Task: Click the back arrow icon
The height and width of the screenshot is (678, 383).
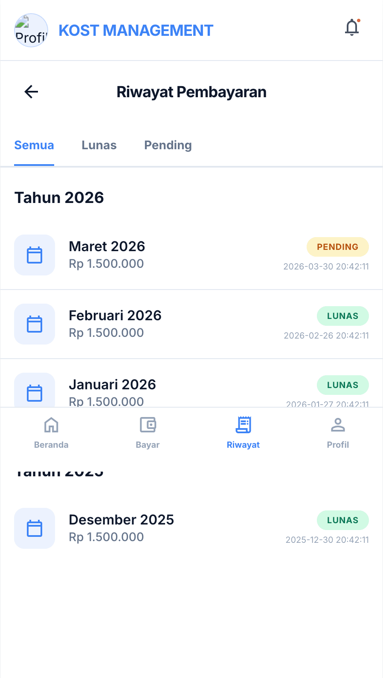Action: point(32,92)
